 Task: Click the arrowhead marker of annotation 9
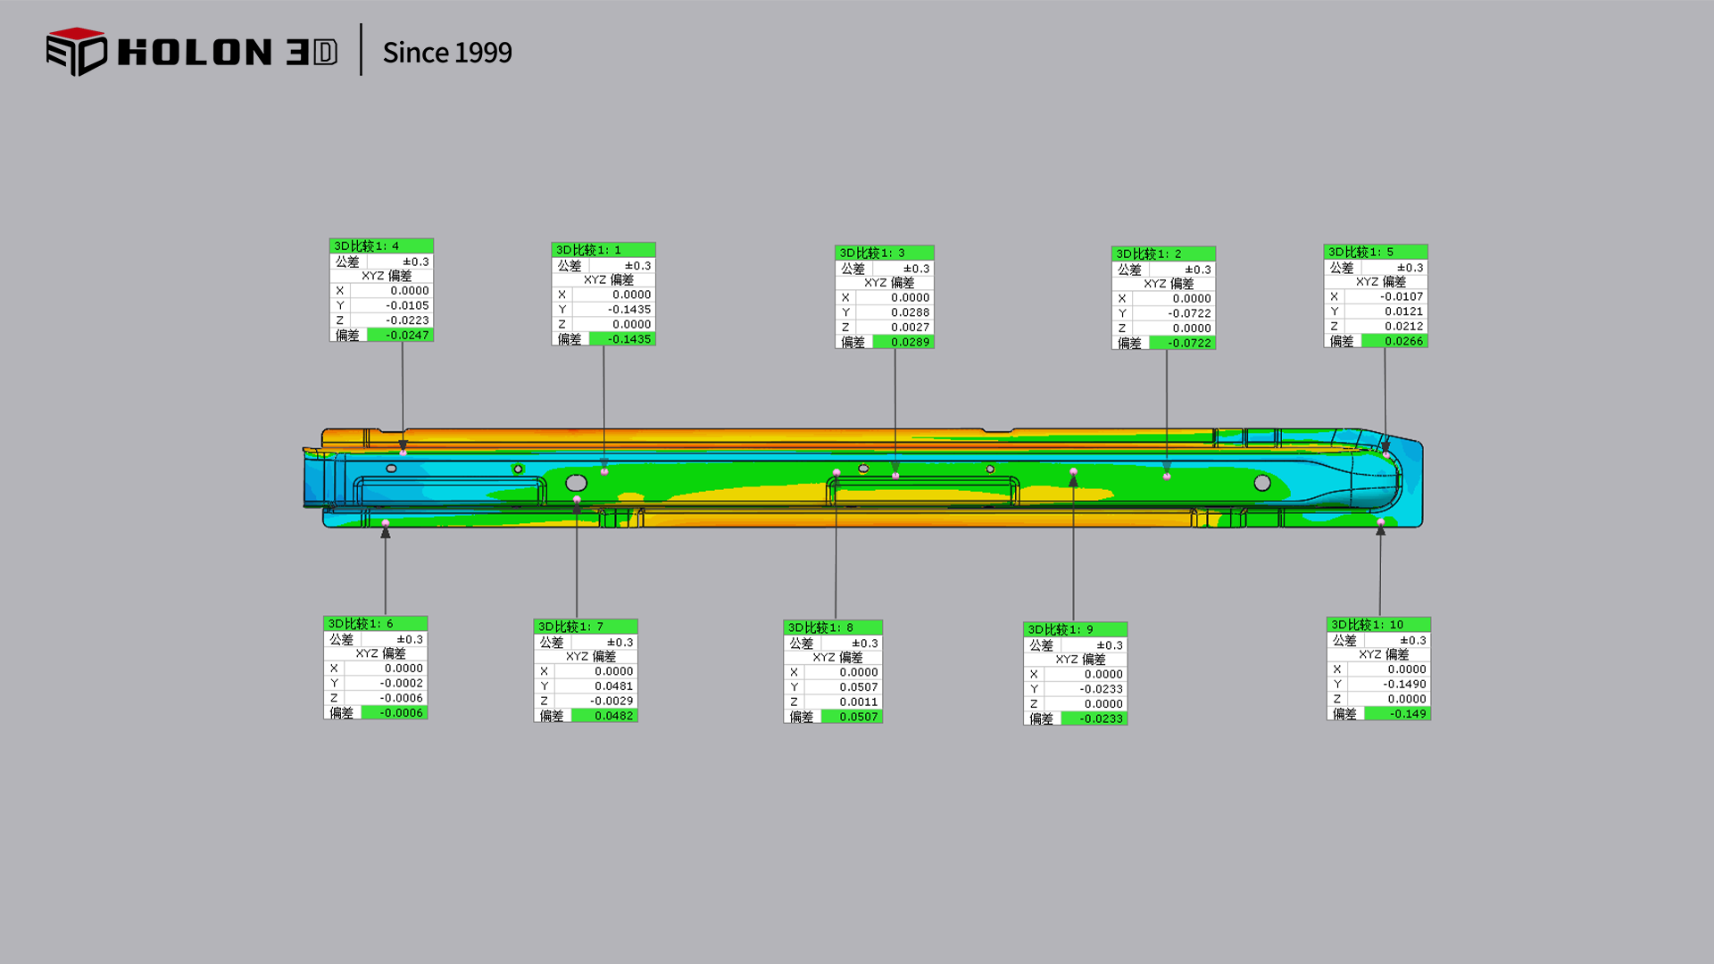[x=1073, y=481]
